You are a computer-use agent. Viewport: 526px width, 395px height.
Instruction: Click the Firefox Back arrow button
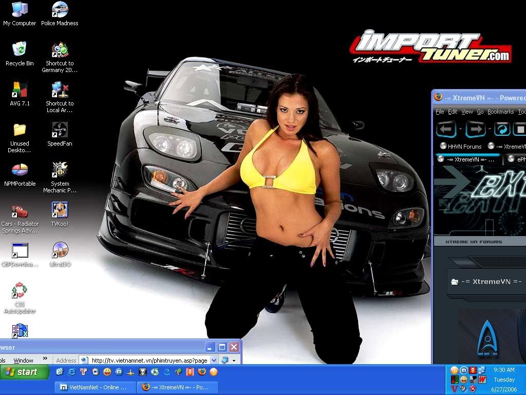(446, 129)
